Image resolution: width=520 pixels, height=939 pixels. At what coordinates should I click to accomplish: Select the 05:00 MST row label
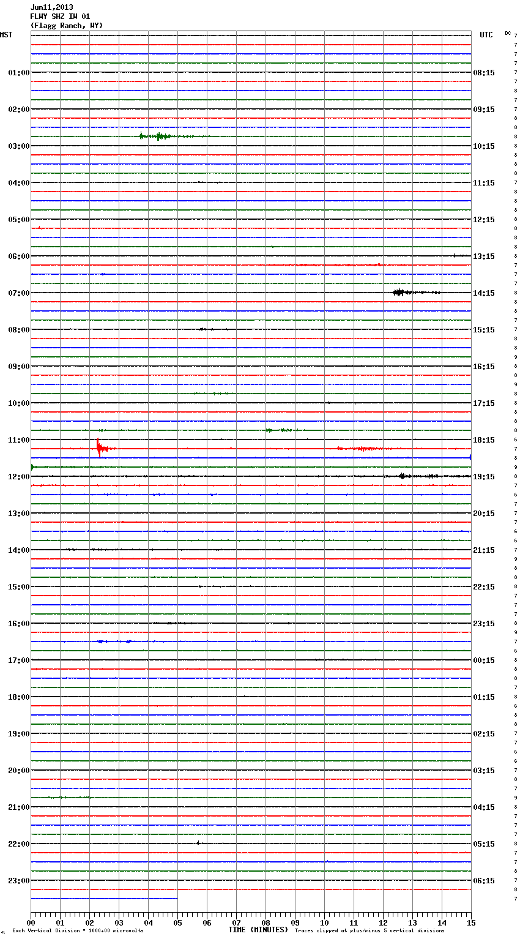point(19,220)
